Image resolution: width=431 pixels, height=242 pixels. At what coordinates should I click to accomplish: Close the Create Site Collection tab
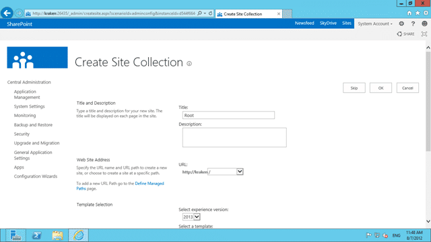(x=278, y=13)
